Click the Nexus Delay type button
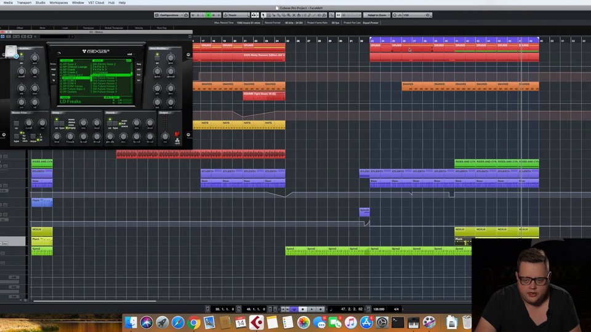Screen dimensions: 591x332 [x=62, y=124]
